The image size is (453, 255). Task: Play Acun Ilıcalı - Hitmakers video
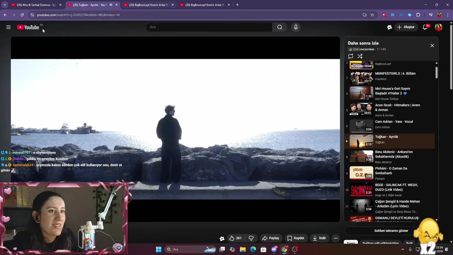(x=389, y=110)
